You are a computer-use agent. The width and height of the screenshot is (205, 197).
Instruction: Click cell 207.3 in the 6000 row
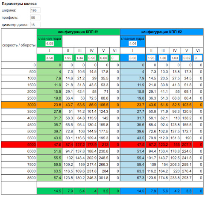[187, 144]
